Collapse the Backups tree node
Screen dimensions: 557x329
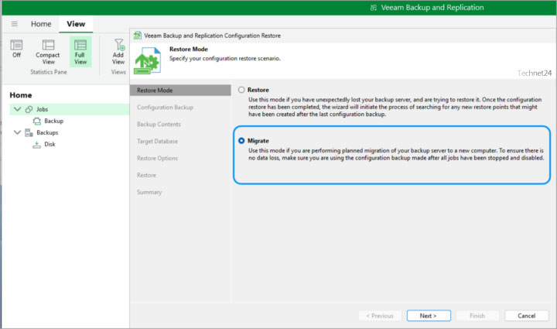[x=17, y=132]
